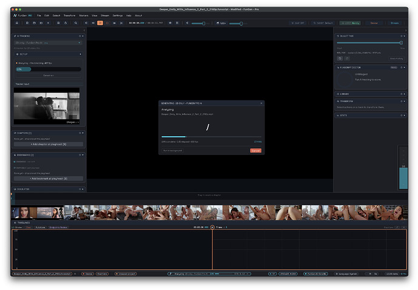
Task: Collapse the Bookmarks panel
Action: pos(83,155)
